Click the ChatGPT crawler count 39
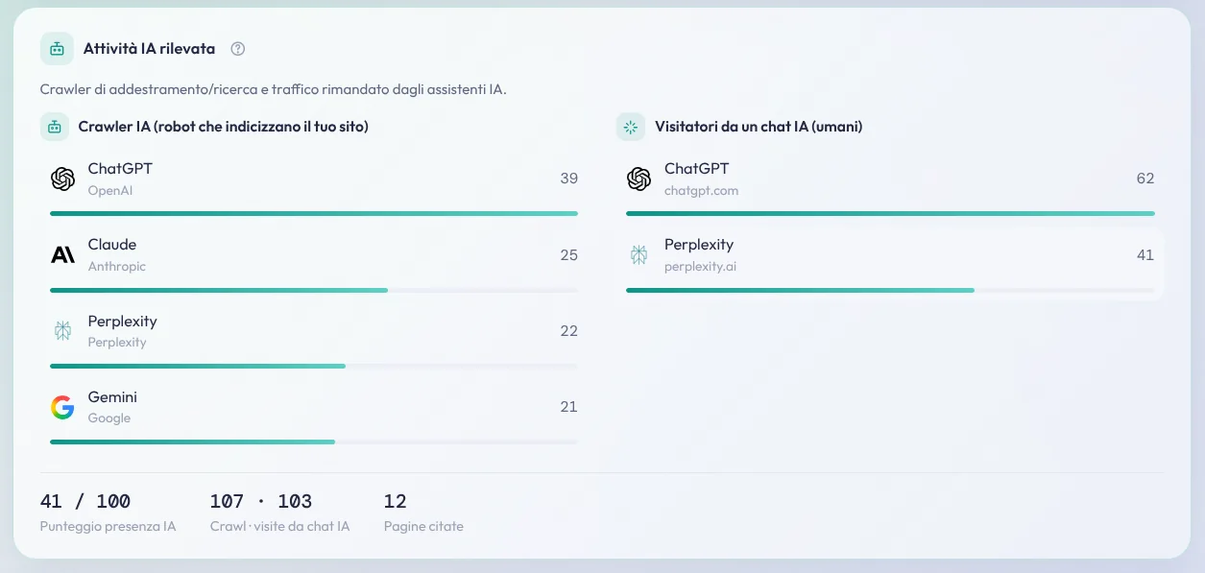1205x573 pixels. (x=569, y=179)
